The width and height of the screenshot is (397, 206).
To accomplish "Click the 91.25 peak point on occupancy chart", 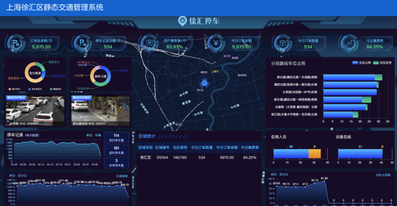I will 325,181.
